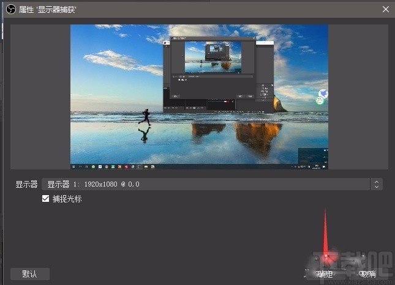Viewport: 395px width, 285px height.
Task: Click the display capture preview image
Action: click(x=199, y=97)
